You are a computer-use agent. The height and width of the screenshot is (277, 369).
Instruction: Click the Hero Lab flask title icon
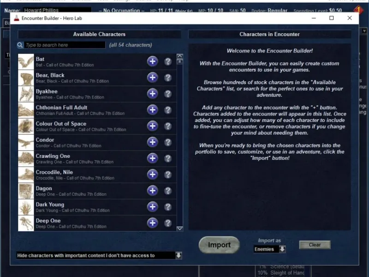[x=16, y=18]
